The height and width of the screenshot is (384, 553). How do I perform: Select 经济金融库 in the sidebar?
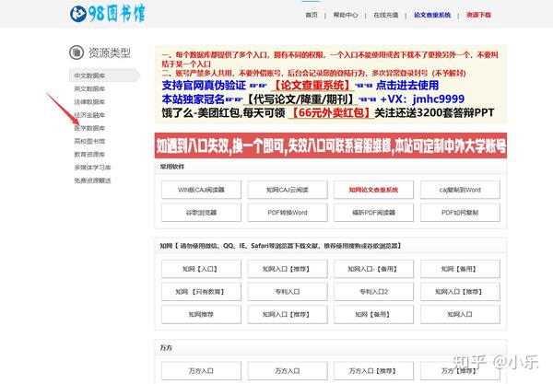89,115
